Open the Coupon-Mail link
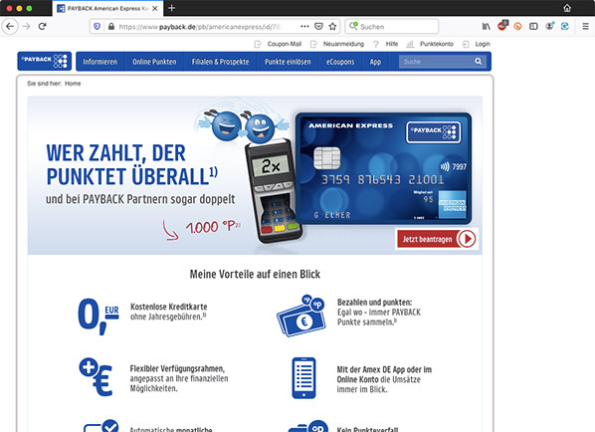Image resolution: width=595 pixels, height=432 pixels. pyautogui.click(x=285, y=44)
